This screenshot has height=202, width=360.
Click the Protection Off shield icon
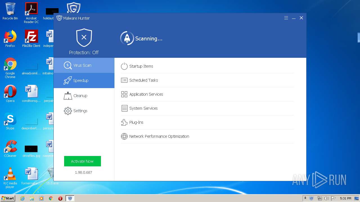tap(84, 38)
